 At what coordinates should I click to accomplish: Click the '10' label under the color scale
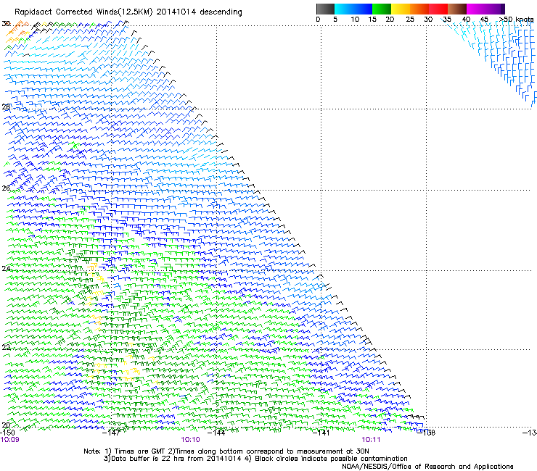coord(355,20)
